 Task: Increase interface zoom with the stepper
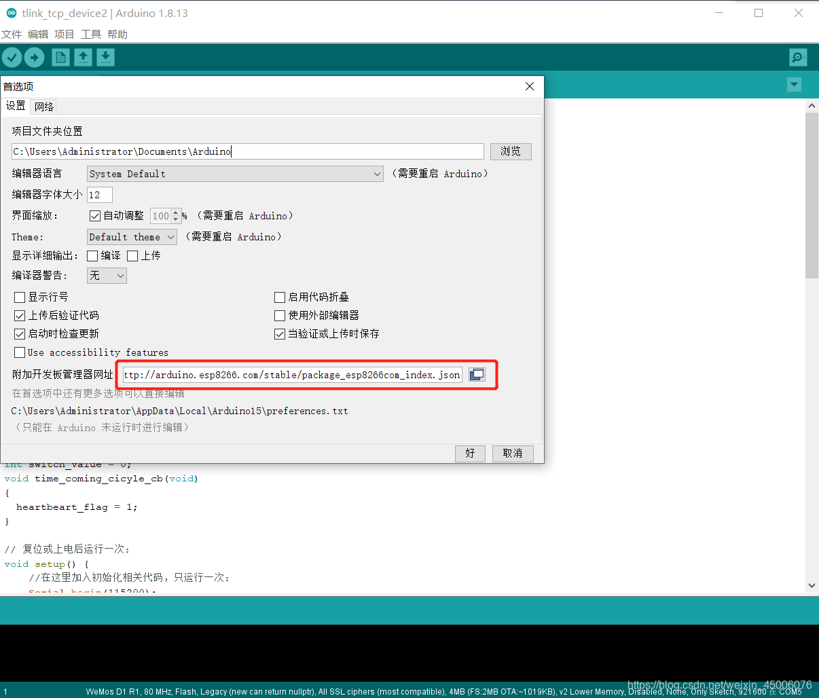coord(177,212)
